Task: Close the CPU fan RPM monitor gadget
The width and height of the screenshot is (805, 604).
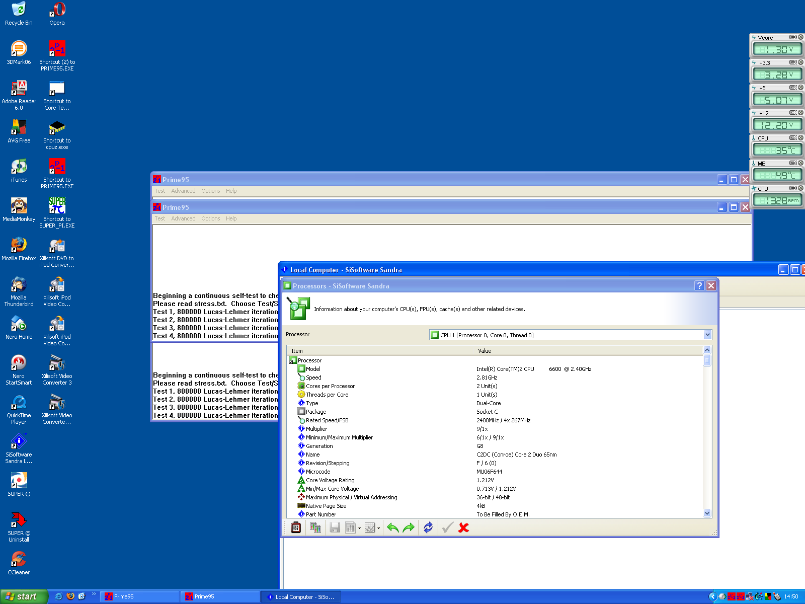Action: click(x=800, y=188)
